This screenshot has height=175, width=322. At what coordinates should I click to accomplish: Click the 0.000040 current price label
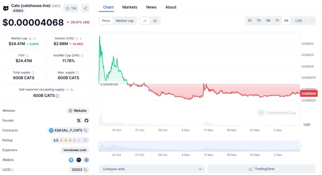tap(309, 94)
